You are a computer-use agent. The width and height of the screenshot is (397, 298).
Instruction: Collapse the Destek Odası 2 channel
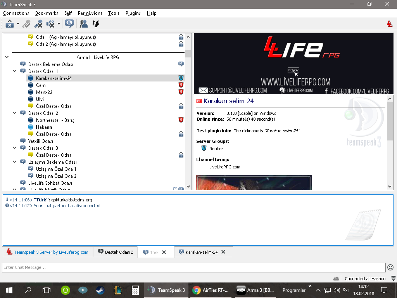coord(15,113)
